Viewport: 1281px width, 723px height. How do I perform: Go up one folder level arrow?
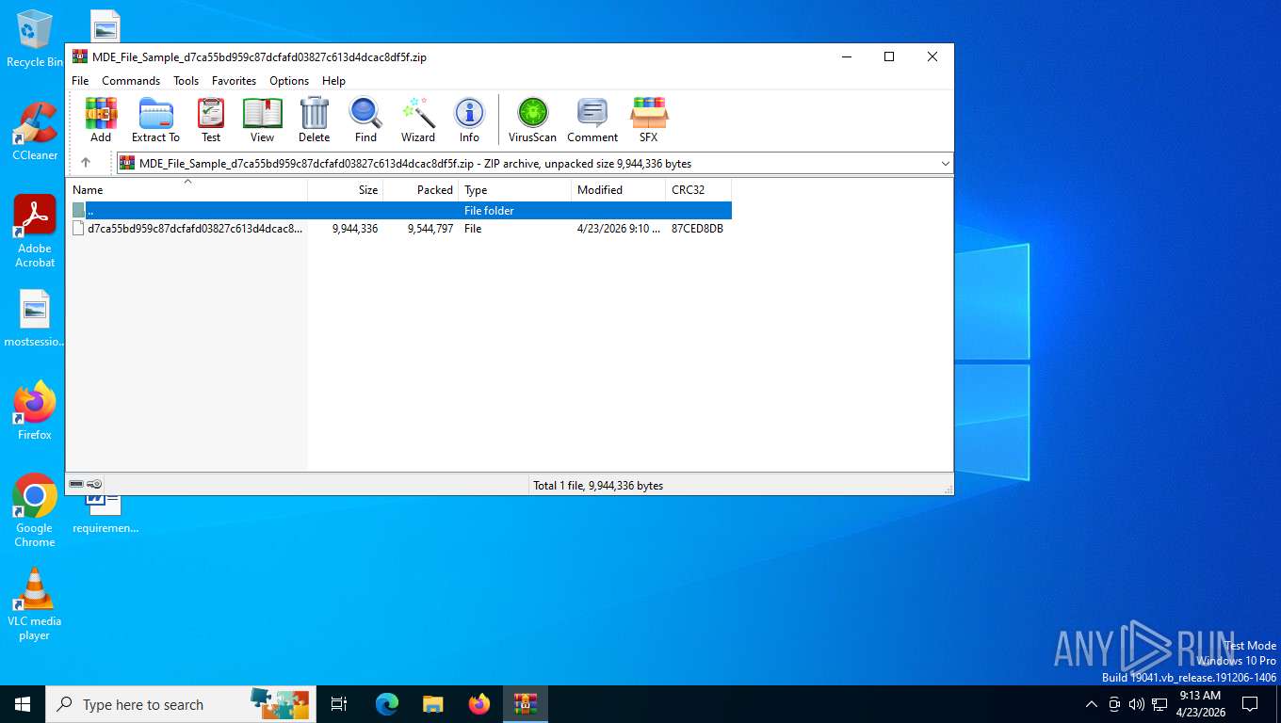(x=86, y=163)
